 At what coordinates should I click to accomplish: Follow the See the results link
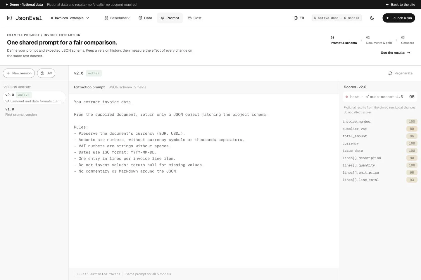point(396,52)
